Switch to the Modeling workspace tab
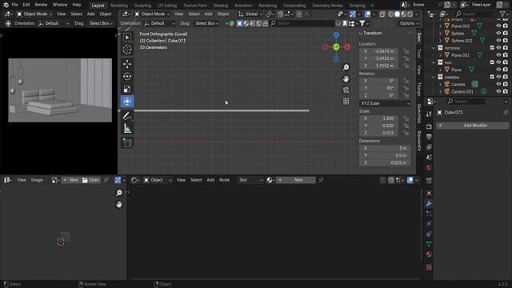This screenshot has height=288, width=512. [x=119, y=6]
